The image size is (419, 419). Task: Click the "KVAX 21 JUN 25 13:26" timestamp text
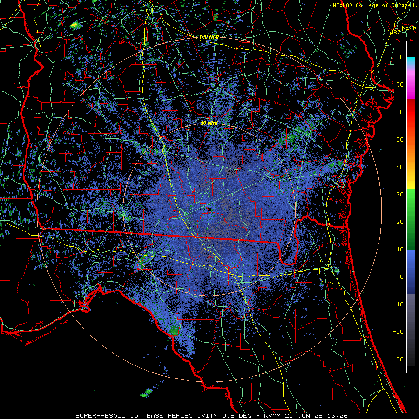pyautogui.click(x=306, y=416)
